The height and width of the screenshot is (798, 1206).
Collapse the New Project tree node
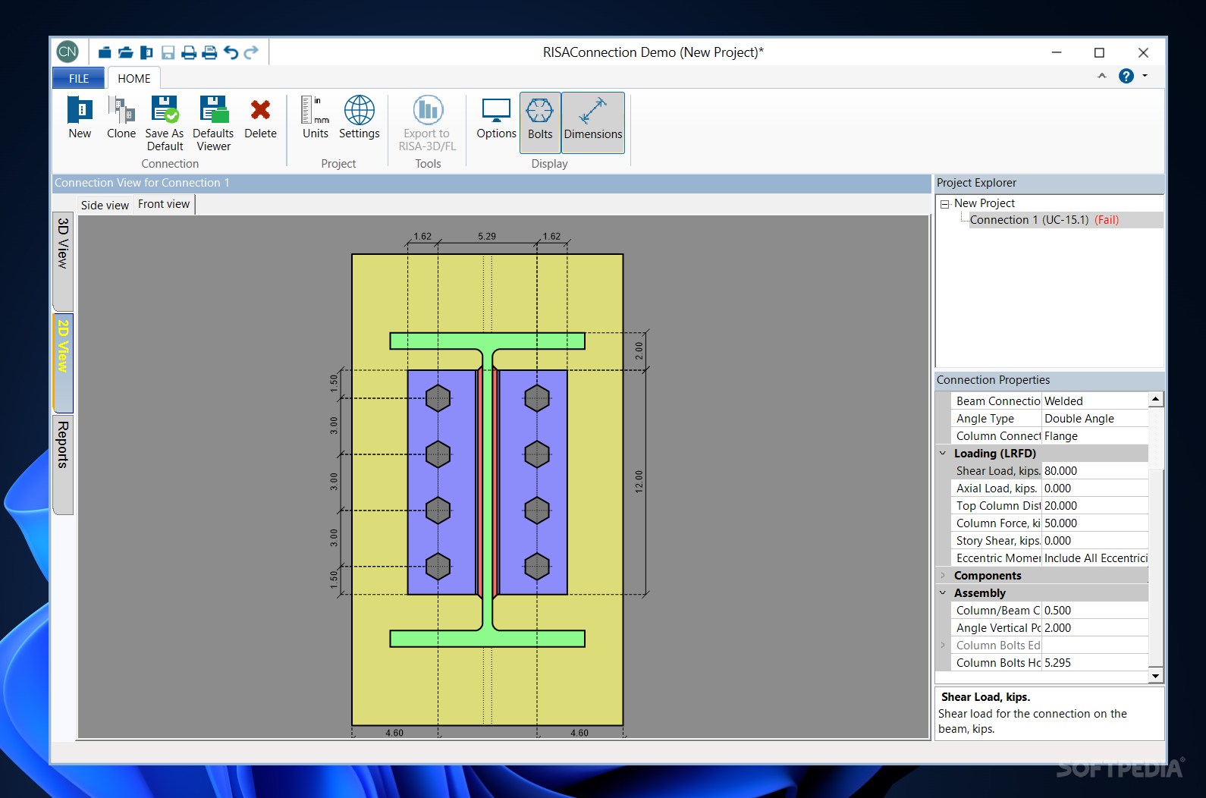coord(944,204)
